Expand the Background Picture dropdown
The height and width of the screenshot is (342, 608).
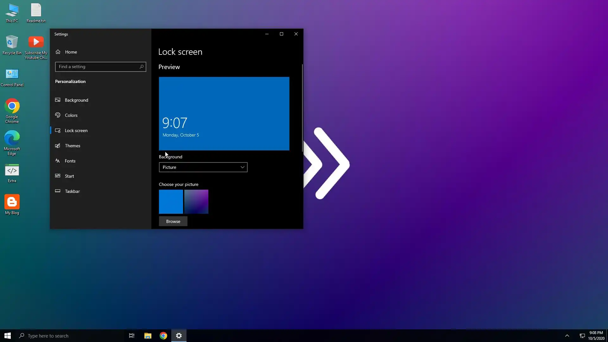(203, 167)
